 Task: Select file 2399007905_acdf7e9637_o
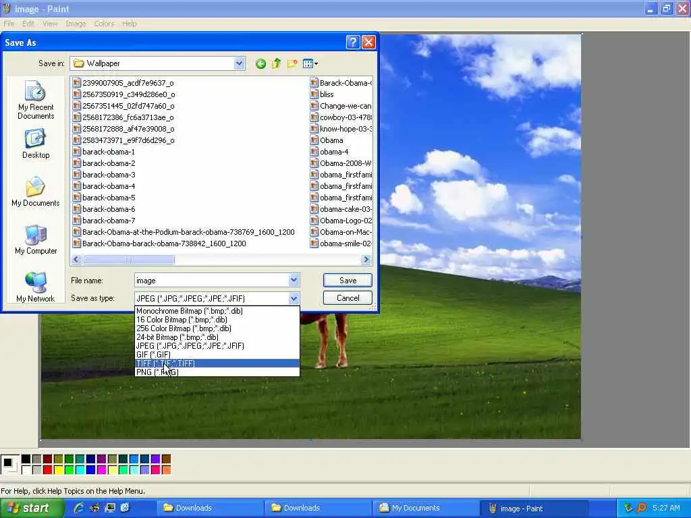(x=123, y=83)
